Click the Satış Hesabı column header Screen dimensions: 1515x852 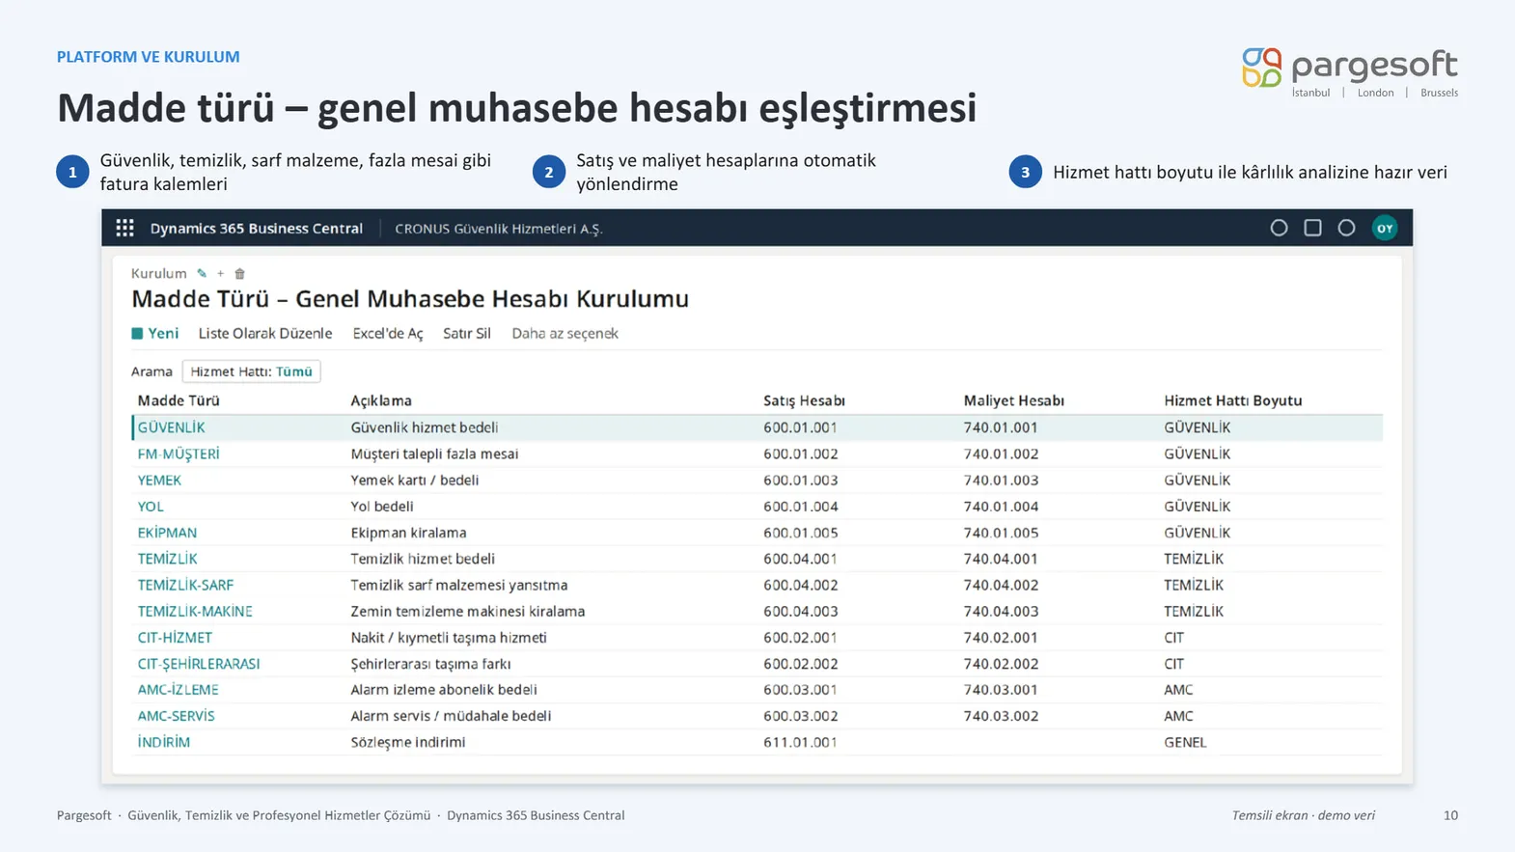(804, 400)
